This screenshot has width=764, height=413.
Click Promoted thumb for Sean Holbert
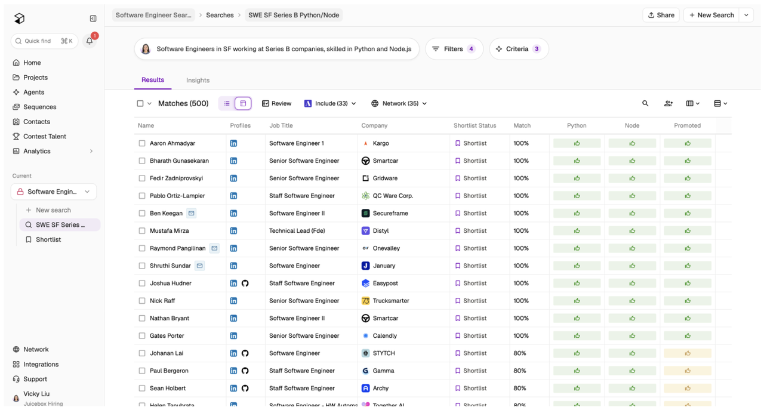pos(688,388)
